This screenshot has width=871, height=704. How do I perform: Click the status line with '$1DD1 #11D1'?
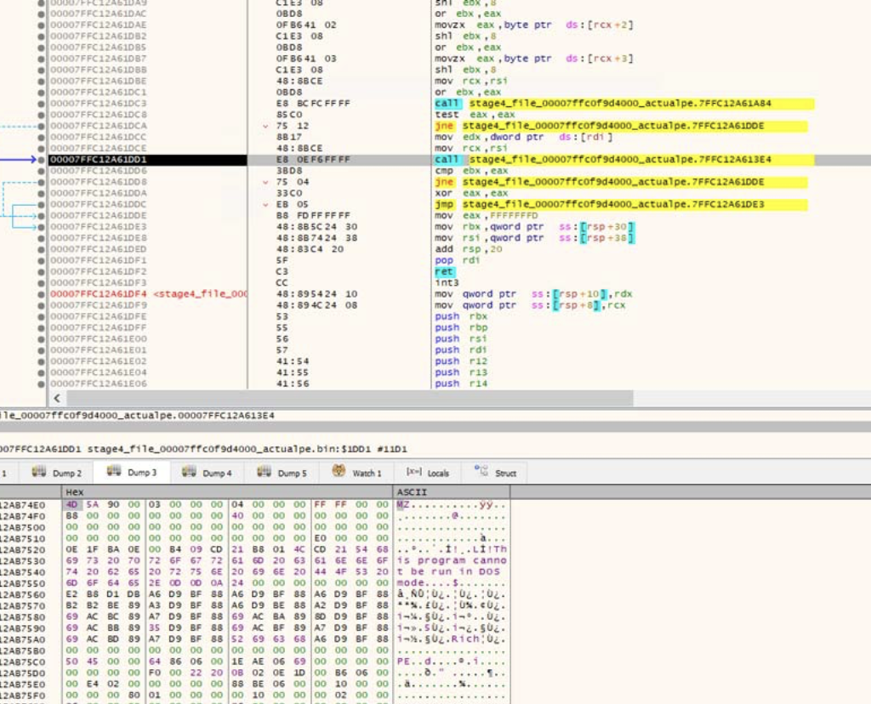(x=204, y=449)
